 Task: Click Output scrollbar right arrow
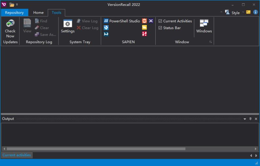tap(255, 149)
